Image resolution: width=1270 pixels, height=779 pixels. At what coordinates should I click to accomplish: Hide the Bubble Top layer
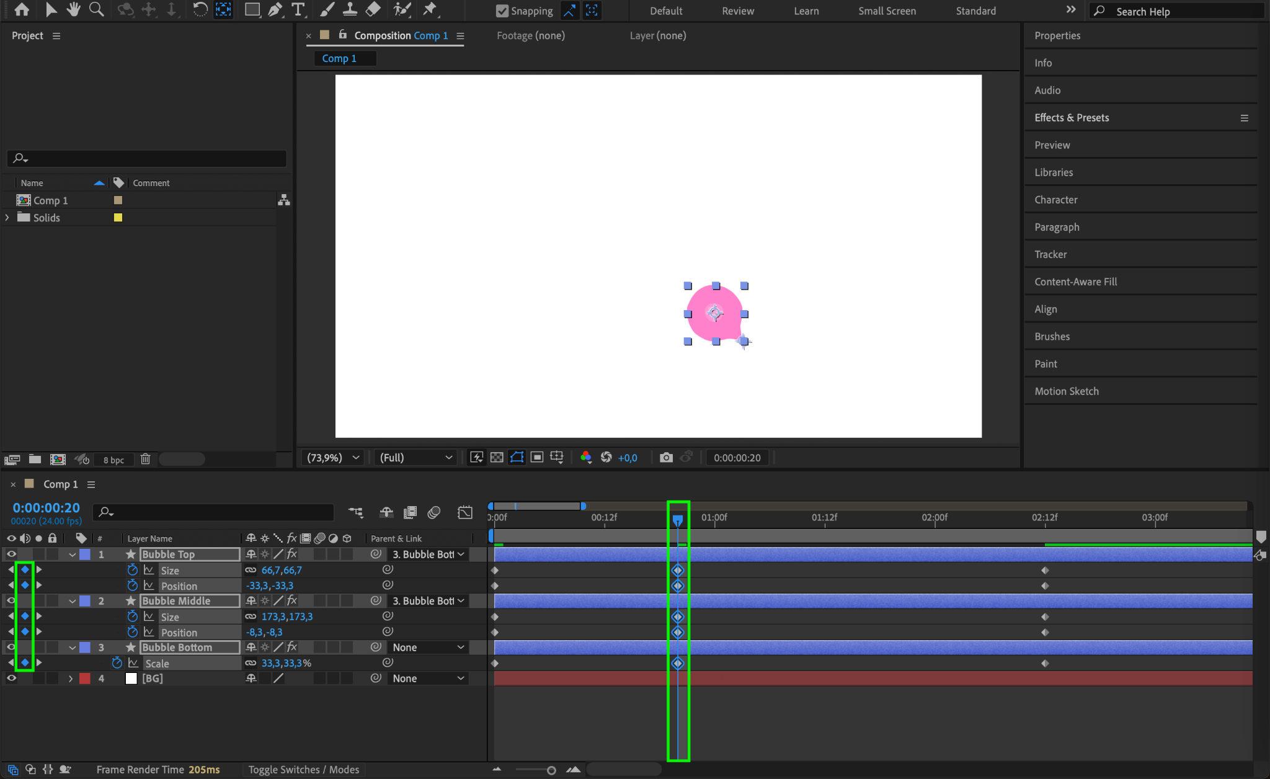(x=11, y=554)
